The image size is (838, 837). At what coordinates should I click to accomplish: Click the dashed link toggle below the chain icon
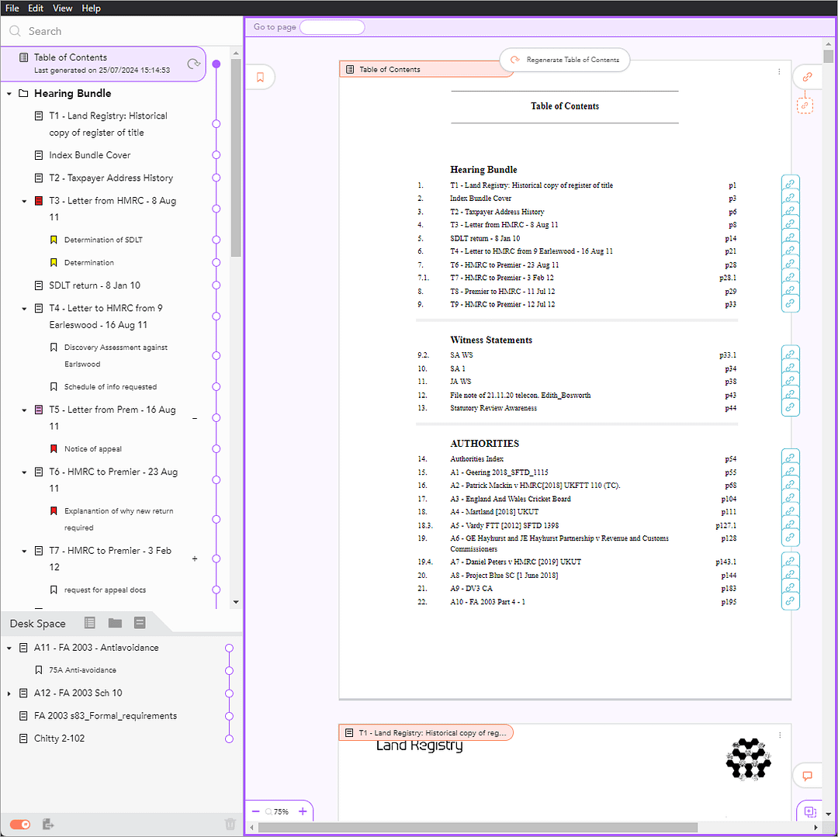pos(805,105)
